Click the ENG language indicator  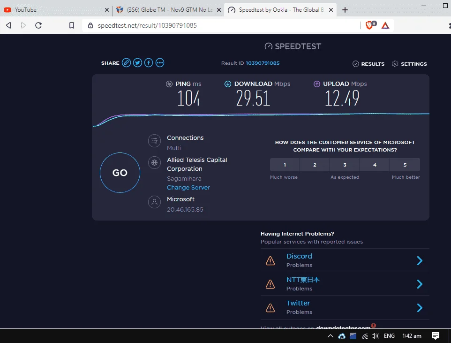389,336
